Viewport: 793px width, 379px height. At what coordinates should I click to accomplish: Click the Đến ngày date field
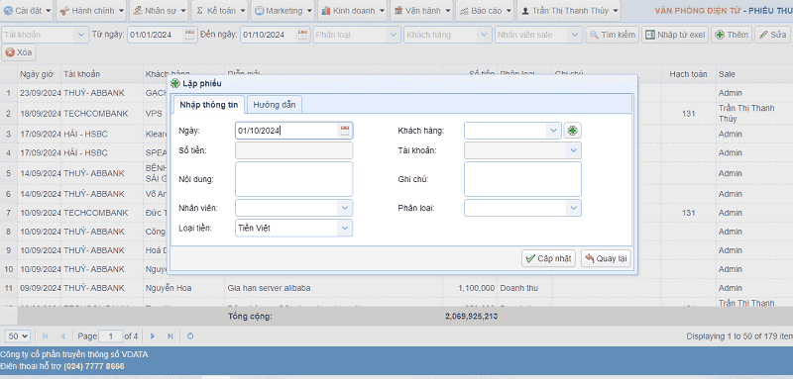tap(269, 35)
